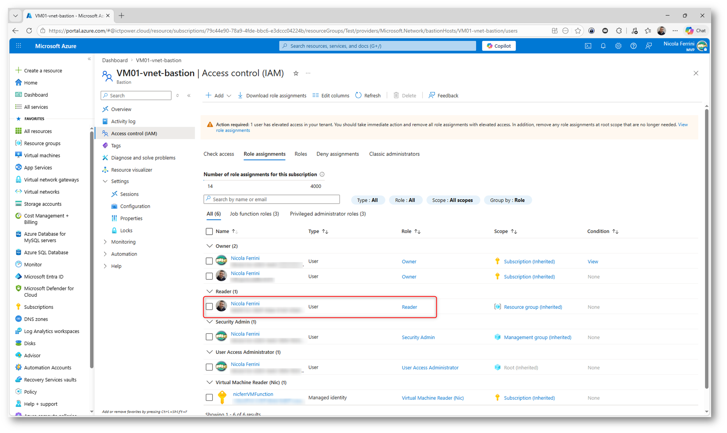Click the notifications bell icon
The image size is (727, 433).
603,46
